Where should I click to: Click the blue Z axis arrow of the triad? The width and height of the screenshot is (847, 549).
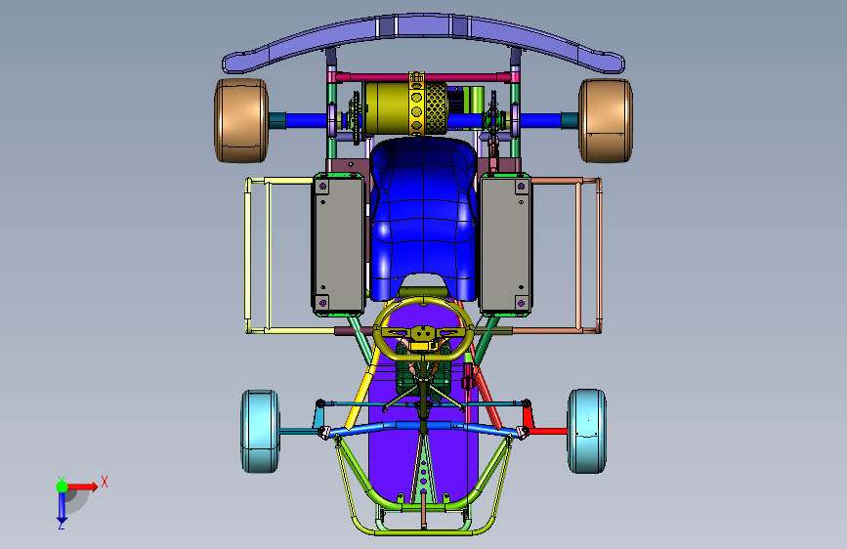point(62,506)
